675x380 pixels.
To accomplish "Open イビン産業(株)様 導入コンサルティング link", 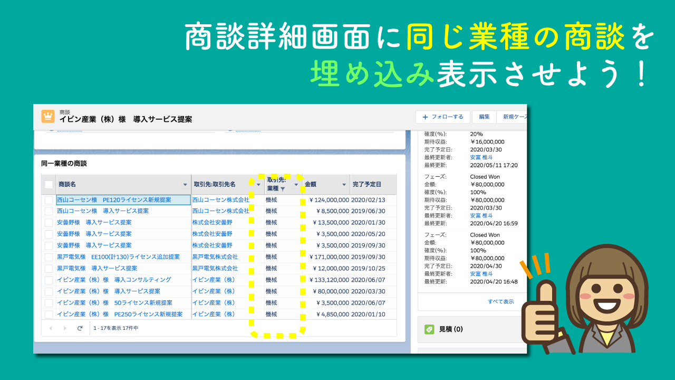I will (x=114, y=280).
